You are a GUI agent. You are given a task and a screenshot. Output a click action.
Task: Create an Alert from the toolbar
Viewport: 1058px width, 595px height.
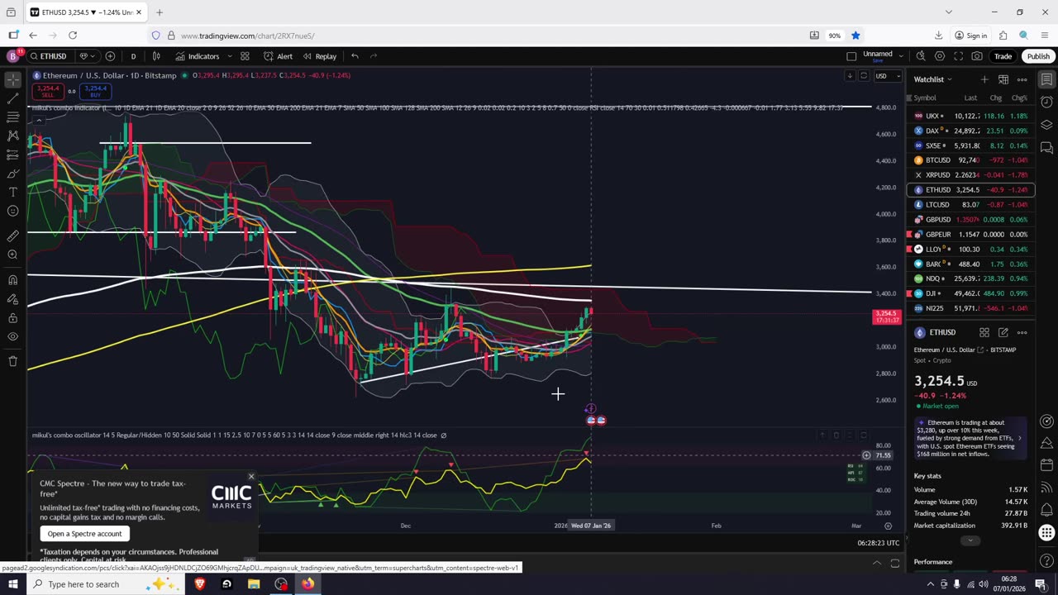[278, 56]
